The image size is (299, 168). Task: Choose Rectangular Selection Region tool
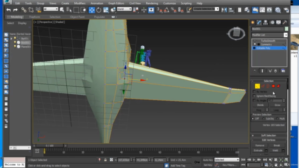point(76,10)
